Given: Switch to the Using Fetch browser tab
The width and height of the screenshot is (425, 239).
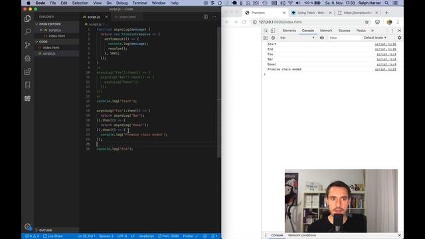Looking at the screenshot, I should tap(311, 13).
